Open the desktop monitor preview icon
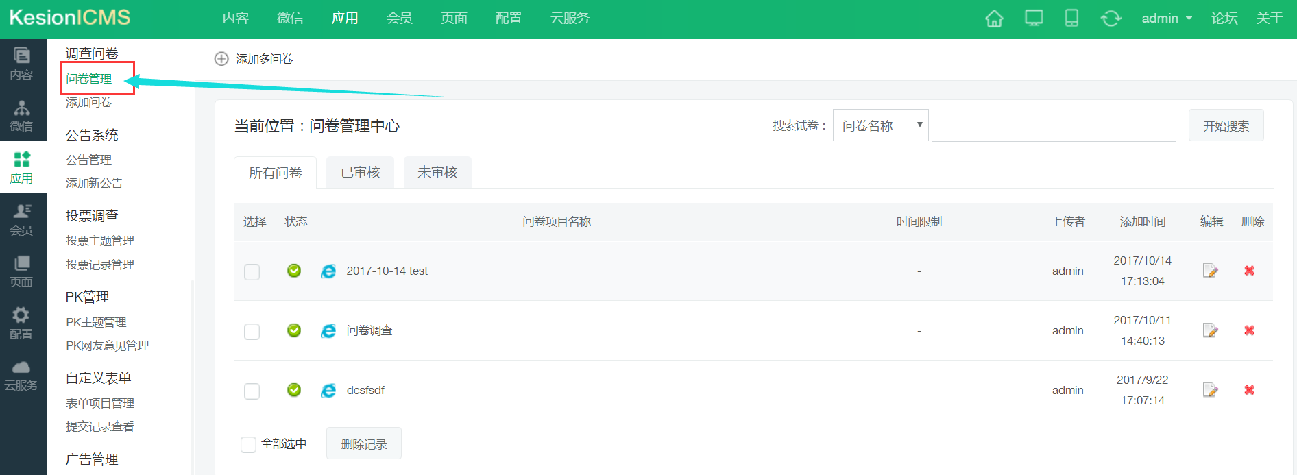Screen dimensions: 1297x475 coord(1033,19)
